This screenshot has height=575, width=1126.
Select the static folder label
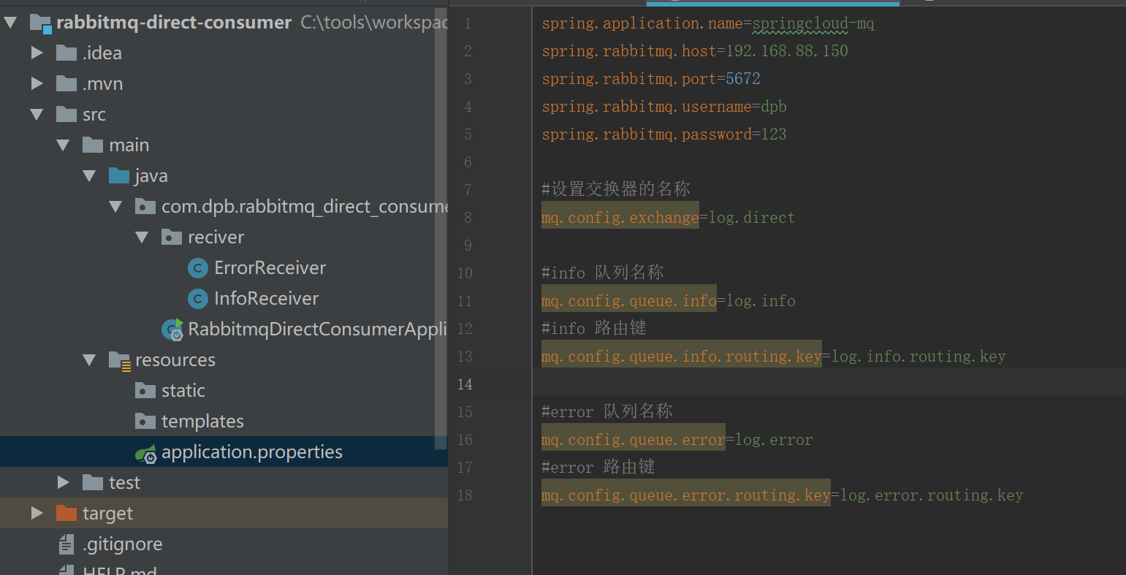(183, 391)
